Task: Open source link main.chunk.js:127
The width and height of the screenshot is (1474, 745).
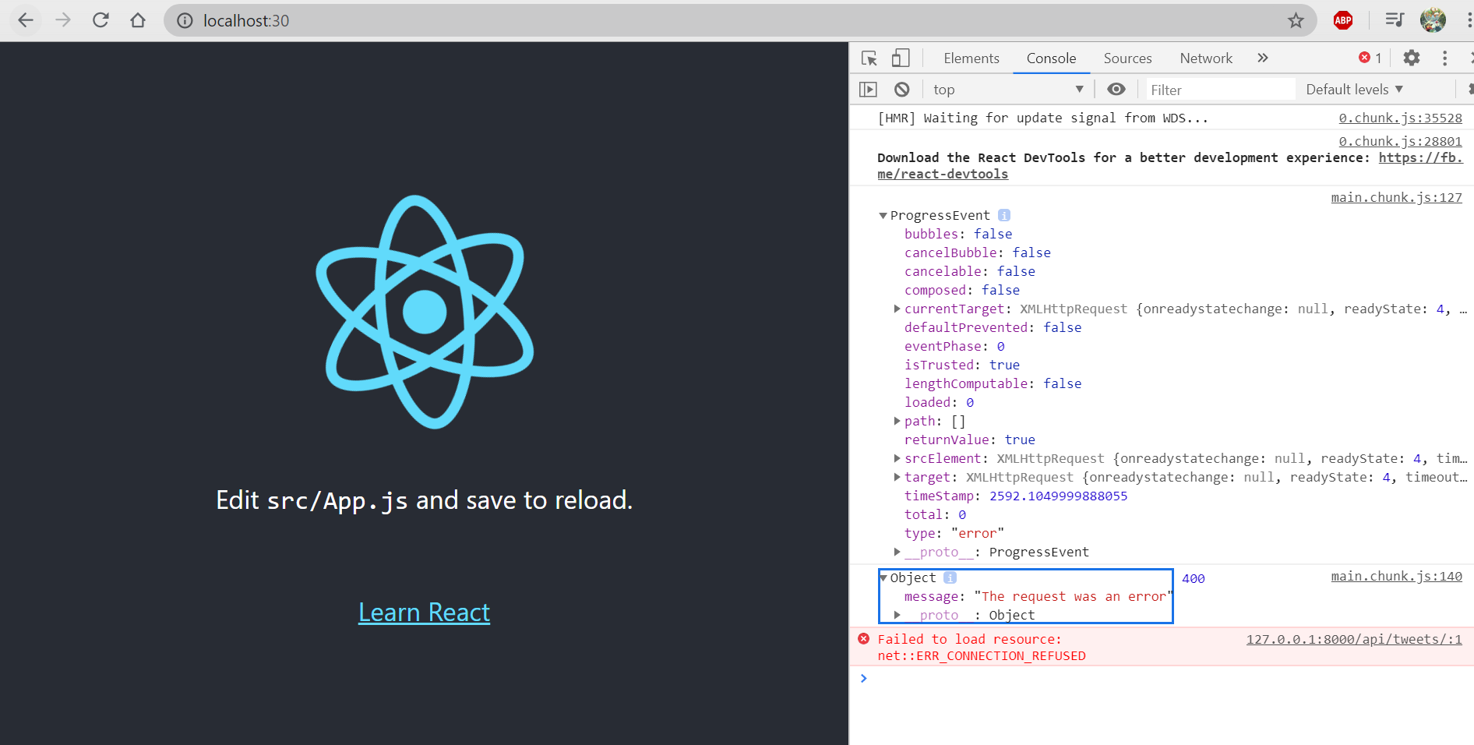Action: pos(1396,197)
